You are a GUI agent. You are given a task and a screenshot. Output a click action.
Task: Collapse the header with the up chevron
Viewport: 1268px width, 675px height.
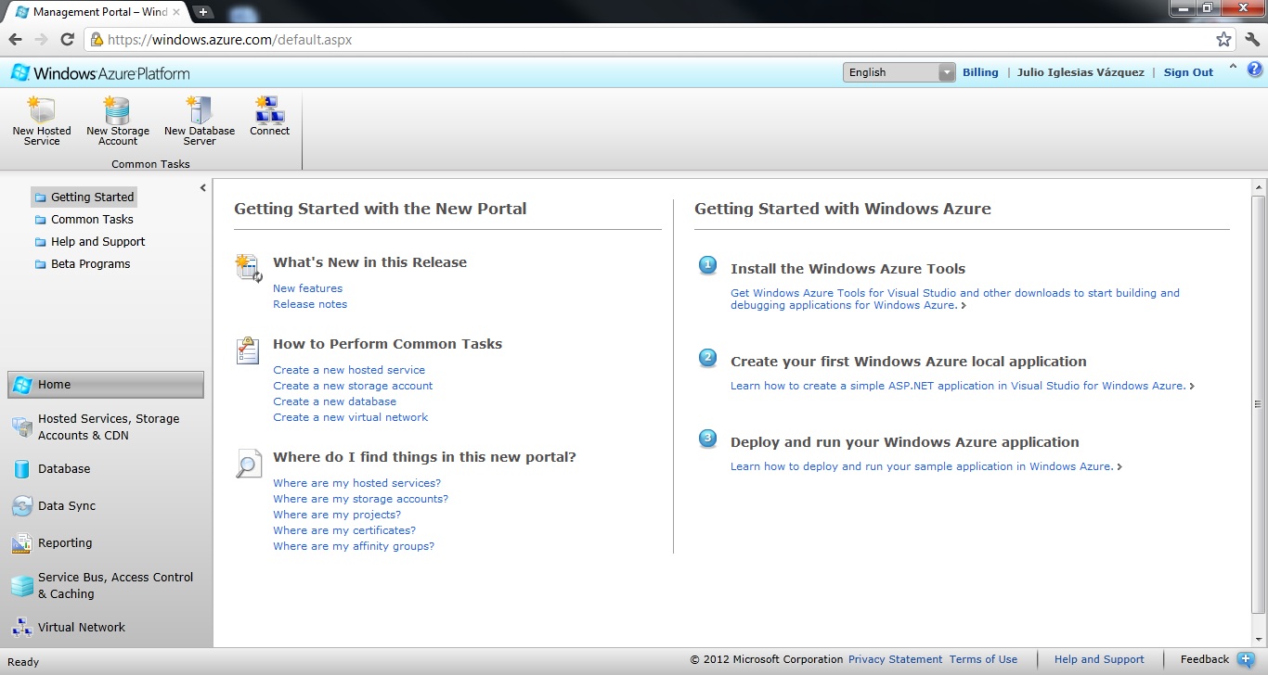[1233, 67]
